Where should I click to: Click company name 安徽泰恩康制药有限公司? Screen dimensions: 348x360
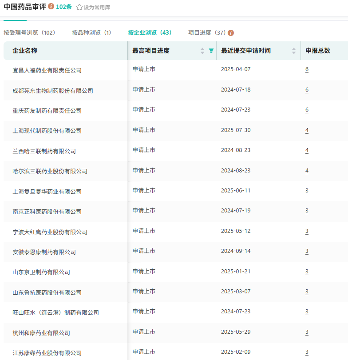tap(44, 252)
